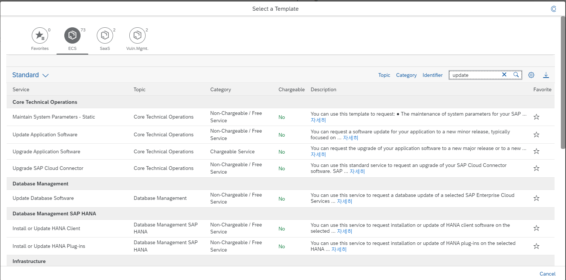Favorite Update Database Software star

pyautogui.click(x=536, y=198)
